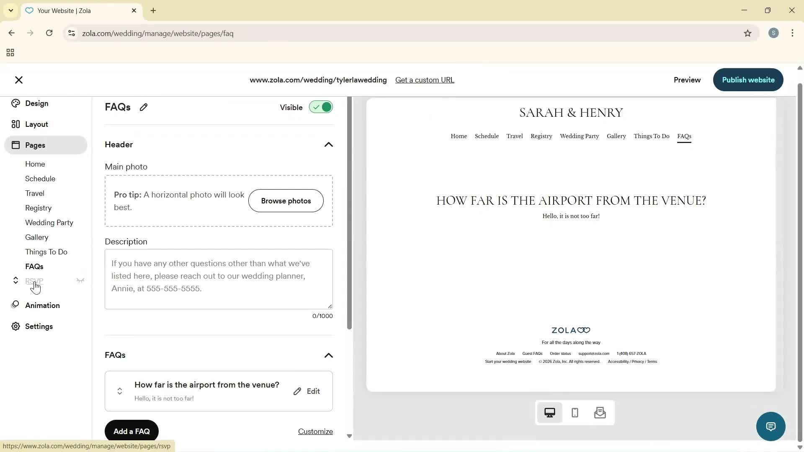Viewport: 804px width, 452px height.
Task: Switch to mobile preview mode
Action: click(575, 412)
